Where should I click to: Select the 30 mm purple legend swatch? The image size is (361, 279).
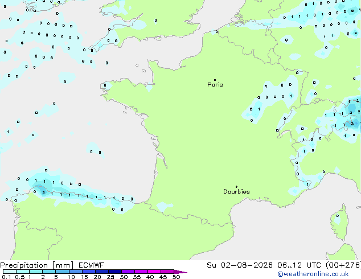pyautogui.click(x=128, y=272)
